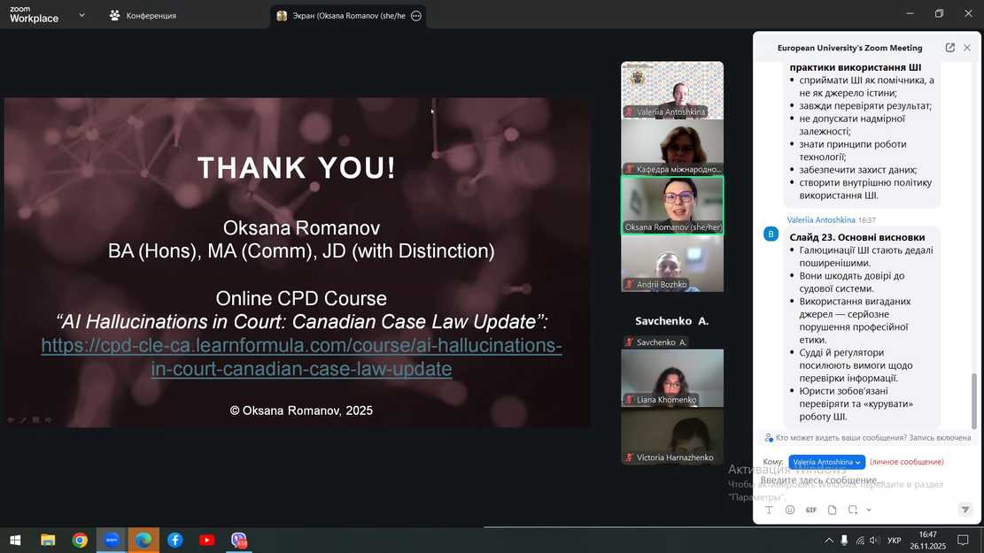This screenshot has width=984, height=553.
Task: Click the GIF button in chat toolbar
Action: (x=810, y=510)
